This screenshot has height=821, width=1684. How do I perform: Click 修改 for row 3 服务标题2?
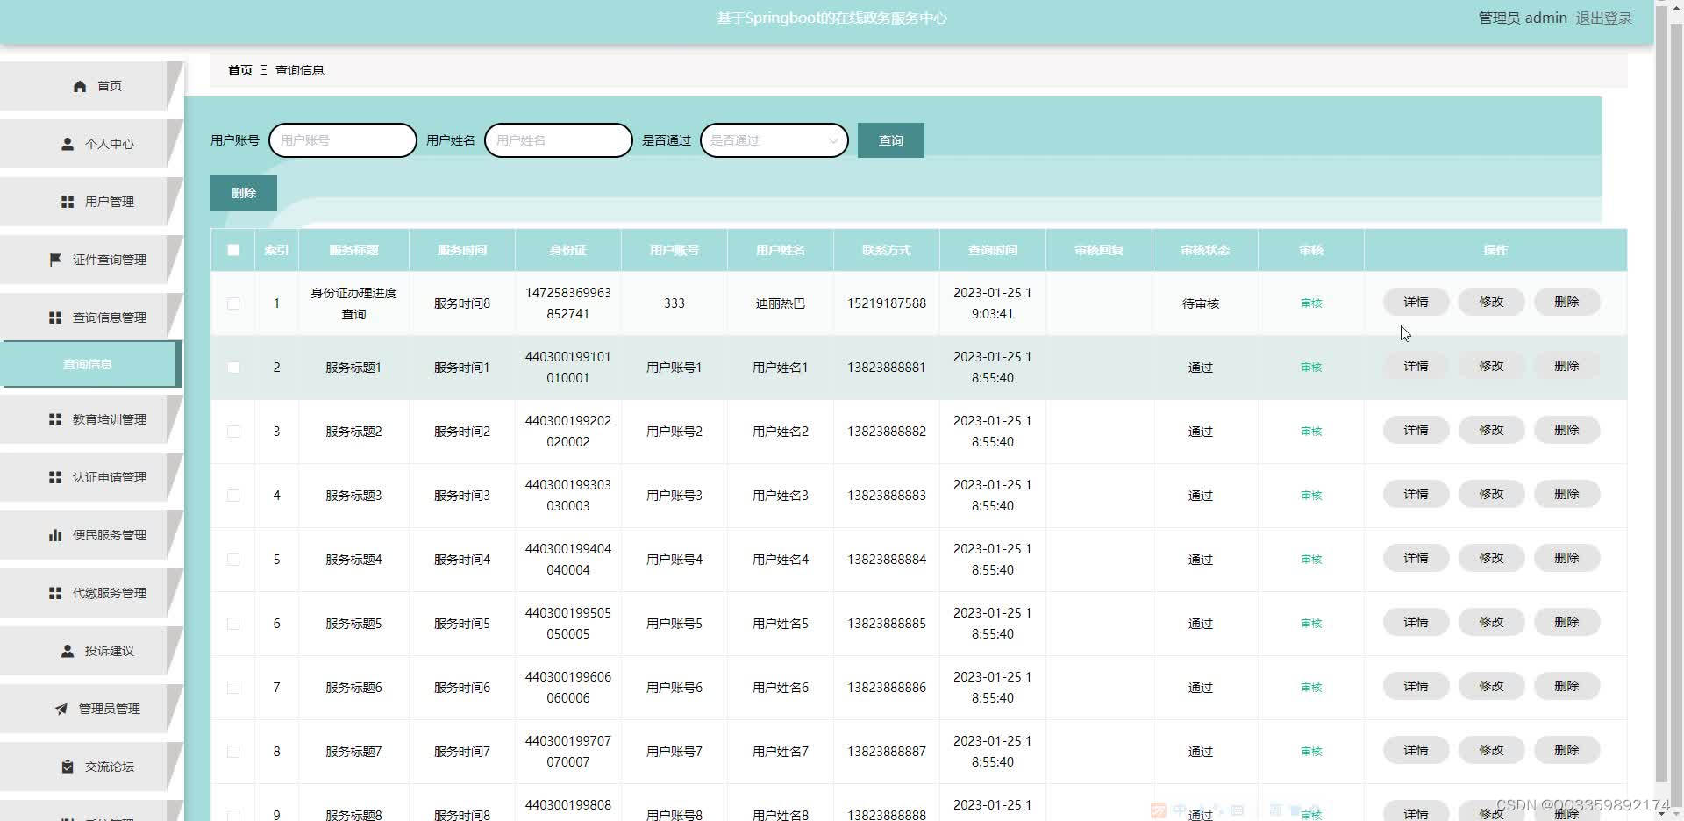pyautogui.click(x=1491, y=430)
